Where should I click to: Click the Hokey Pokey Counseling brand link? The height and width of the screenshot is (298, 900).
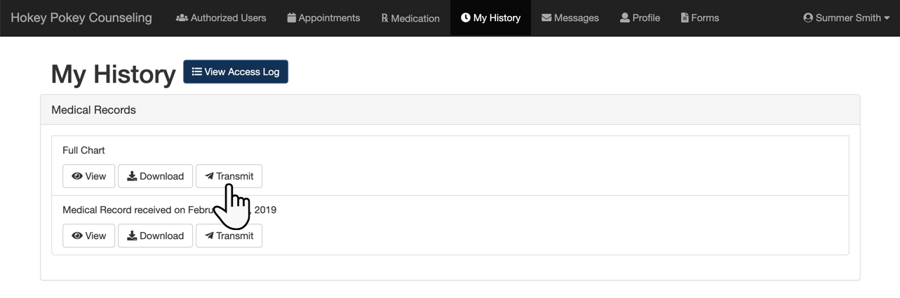(x=81, y=18)
